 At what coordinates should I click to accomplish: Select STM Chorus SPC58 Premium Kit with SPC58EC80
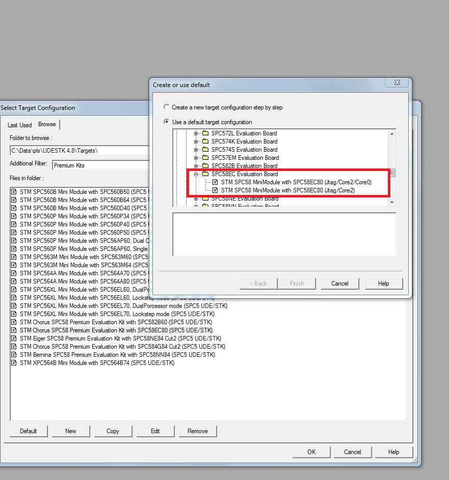point(116,330)
